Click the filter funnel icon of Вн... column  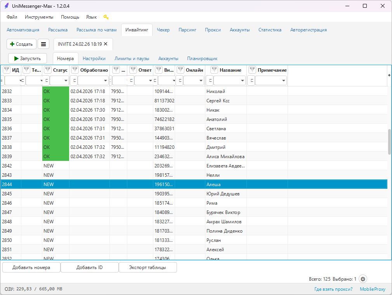pyautogui.click(x=159, y=70)
